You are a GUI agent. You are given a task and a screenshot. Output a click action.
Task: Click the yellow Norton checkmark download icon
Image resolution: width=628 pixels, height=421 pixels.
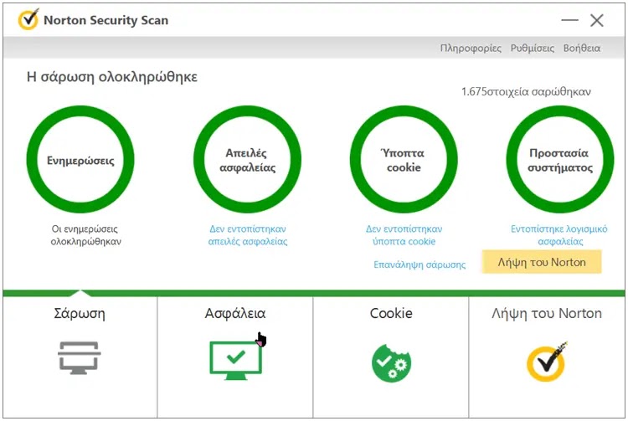tap(546, 362)
